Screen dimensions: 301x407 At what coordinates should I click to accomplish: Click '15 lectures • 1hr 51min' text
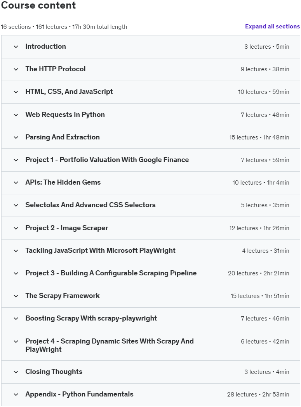260,296
